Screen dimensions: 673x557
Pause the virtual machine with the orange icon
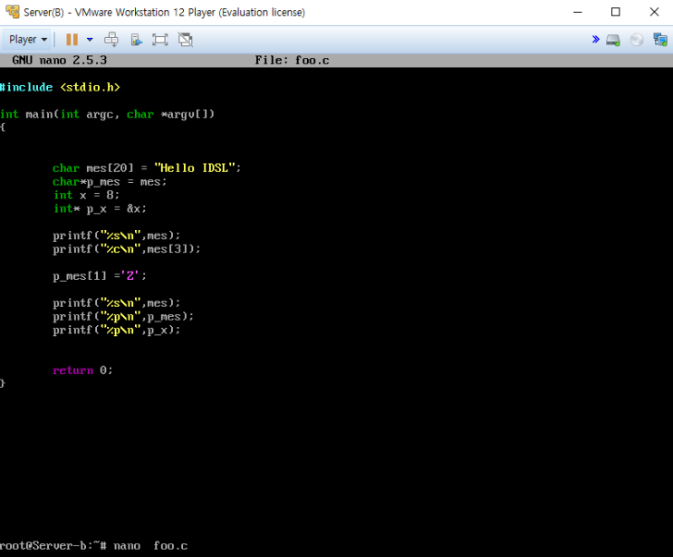click(x=72, y=40)
